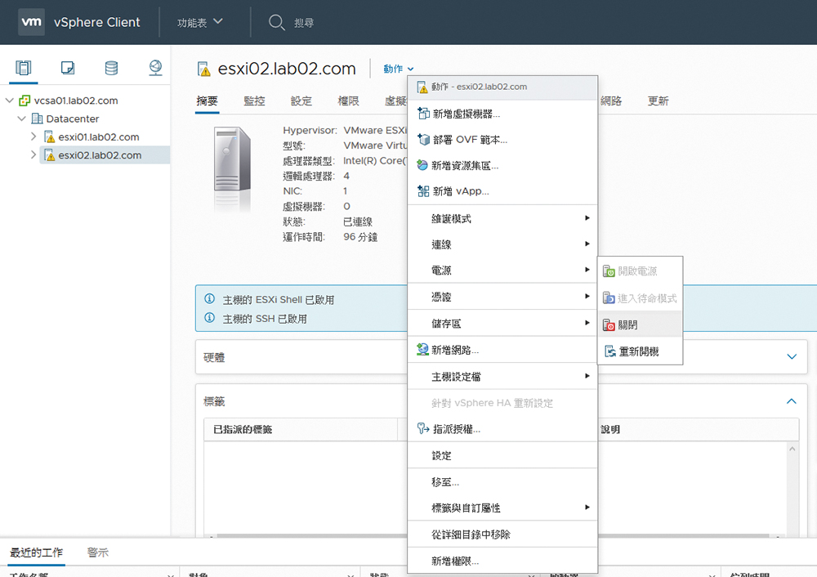The width and height of the screenshot is (817, 577).
Task: Switch to the 設定 tab
Action: click(x=301, y=101)
